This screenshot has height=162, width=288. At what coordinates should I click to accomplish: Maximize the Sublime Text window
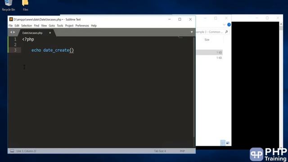(x=180, y=19)
